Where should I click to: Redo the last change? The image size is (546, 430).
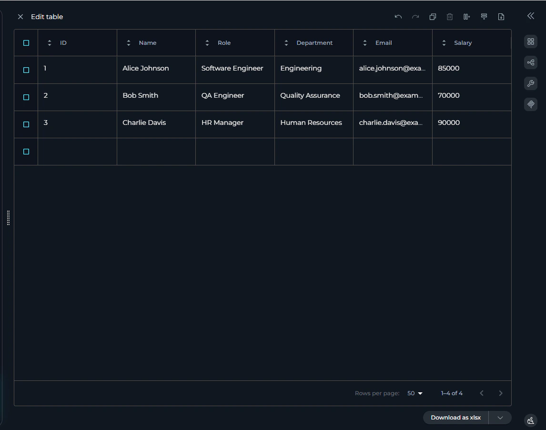click(415, 16)
